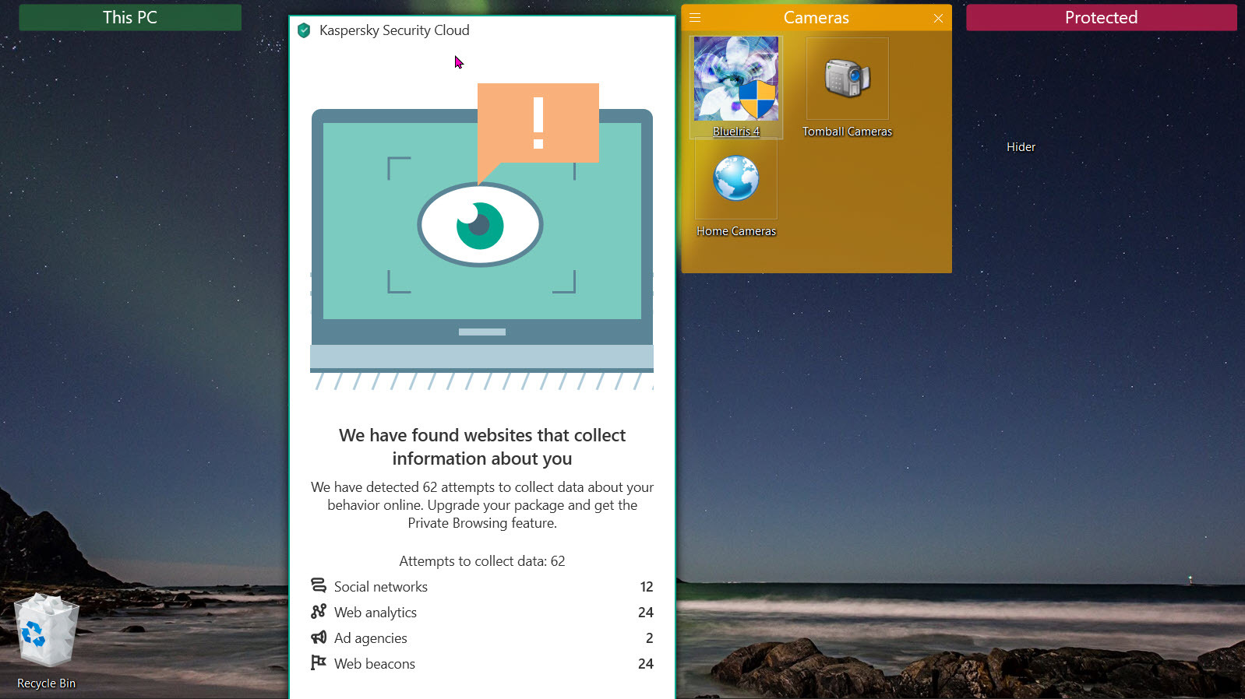Click the Kaspersky shield logo icon
The width and height of the screenshot is (1245, 699).
click(304, 30)
